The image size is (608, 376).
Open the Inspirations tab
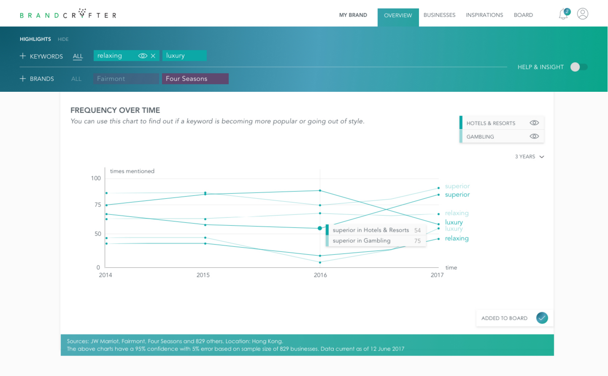pos(484,15)
